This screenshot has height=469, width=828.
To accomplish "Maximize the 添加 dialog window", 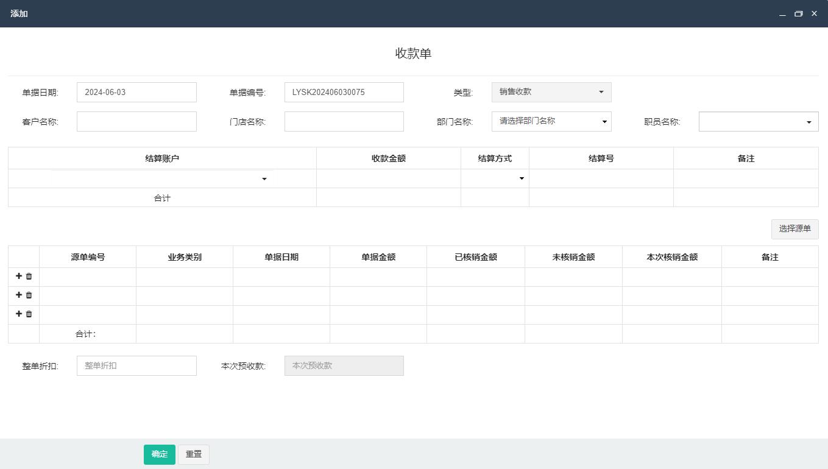I will (798, 13).
